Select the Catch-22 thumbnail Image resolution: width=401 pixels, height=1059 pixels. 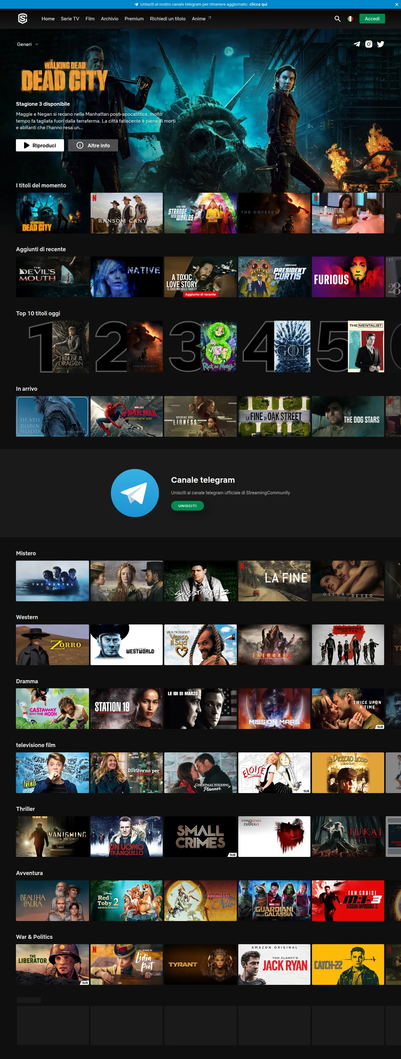coord(348,964)
